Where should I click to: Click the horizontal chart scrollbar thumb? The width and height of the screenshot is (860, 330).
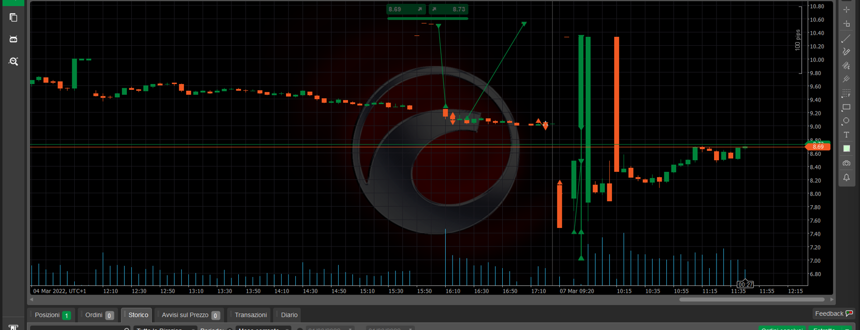[752, 299]
